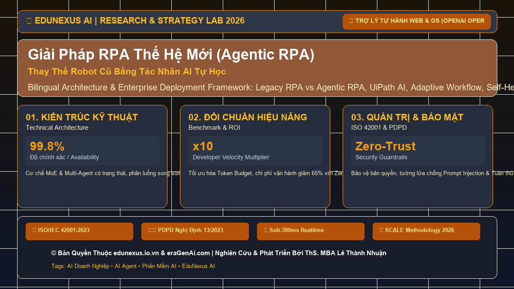Click the Bản Quyền Thuộc edunexus.io.vn copyright line

(219, 253)
